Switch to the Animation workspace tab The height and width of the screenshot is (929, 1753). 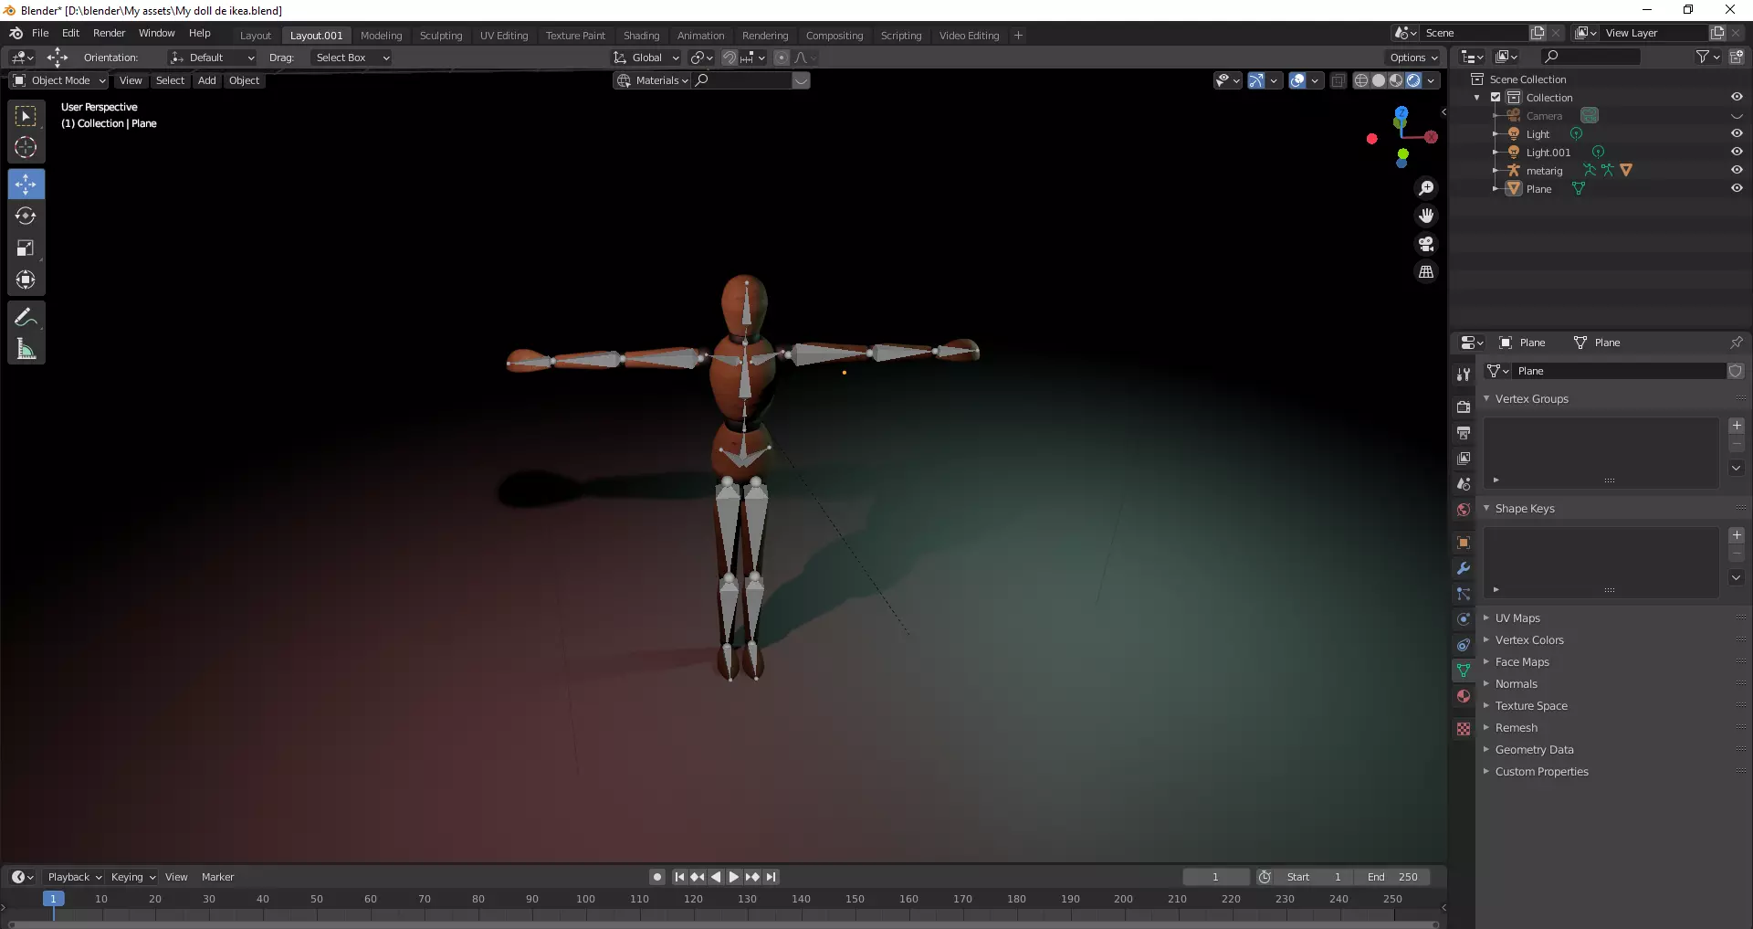pyautogui.click(x=700, y=36)
